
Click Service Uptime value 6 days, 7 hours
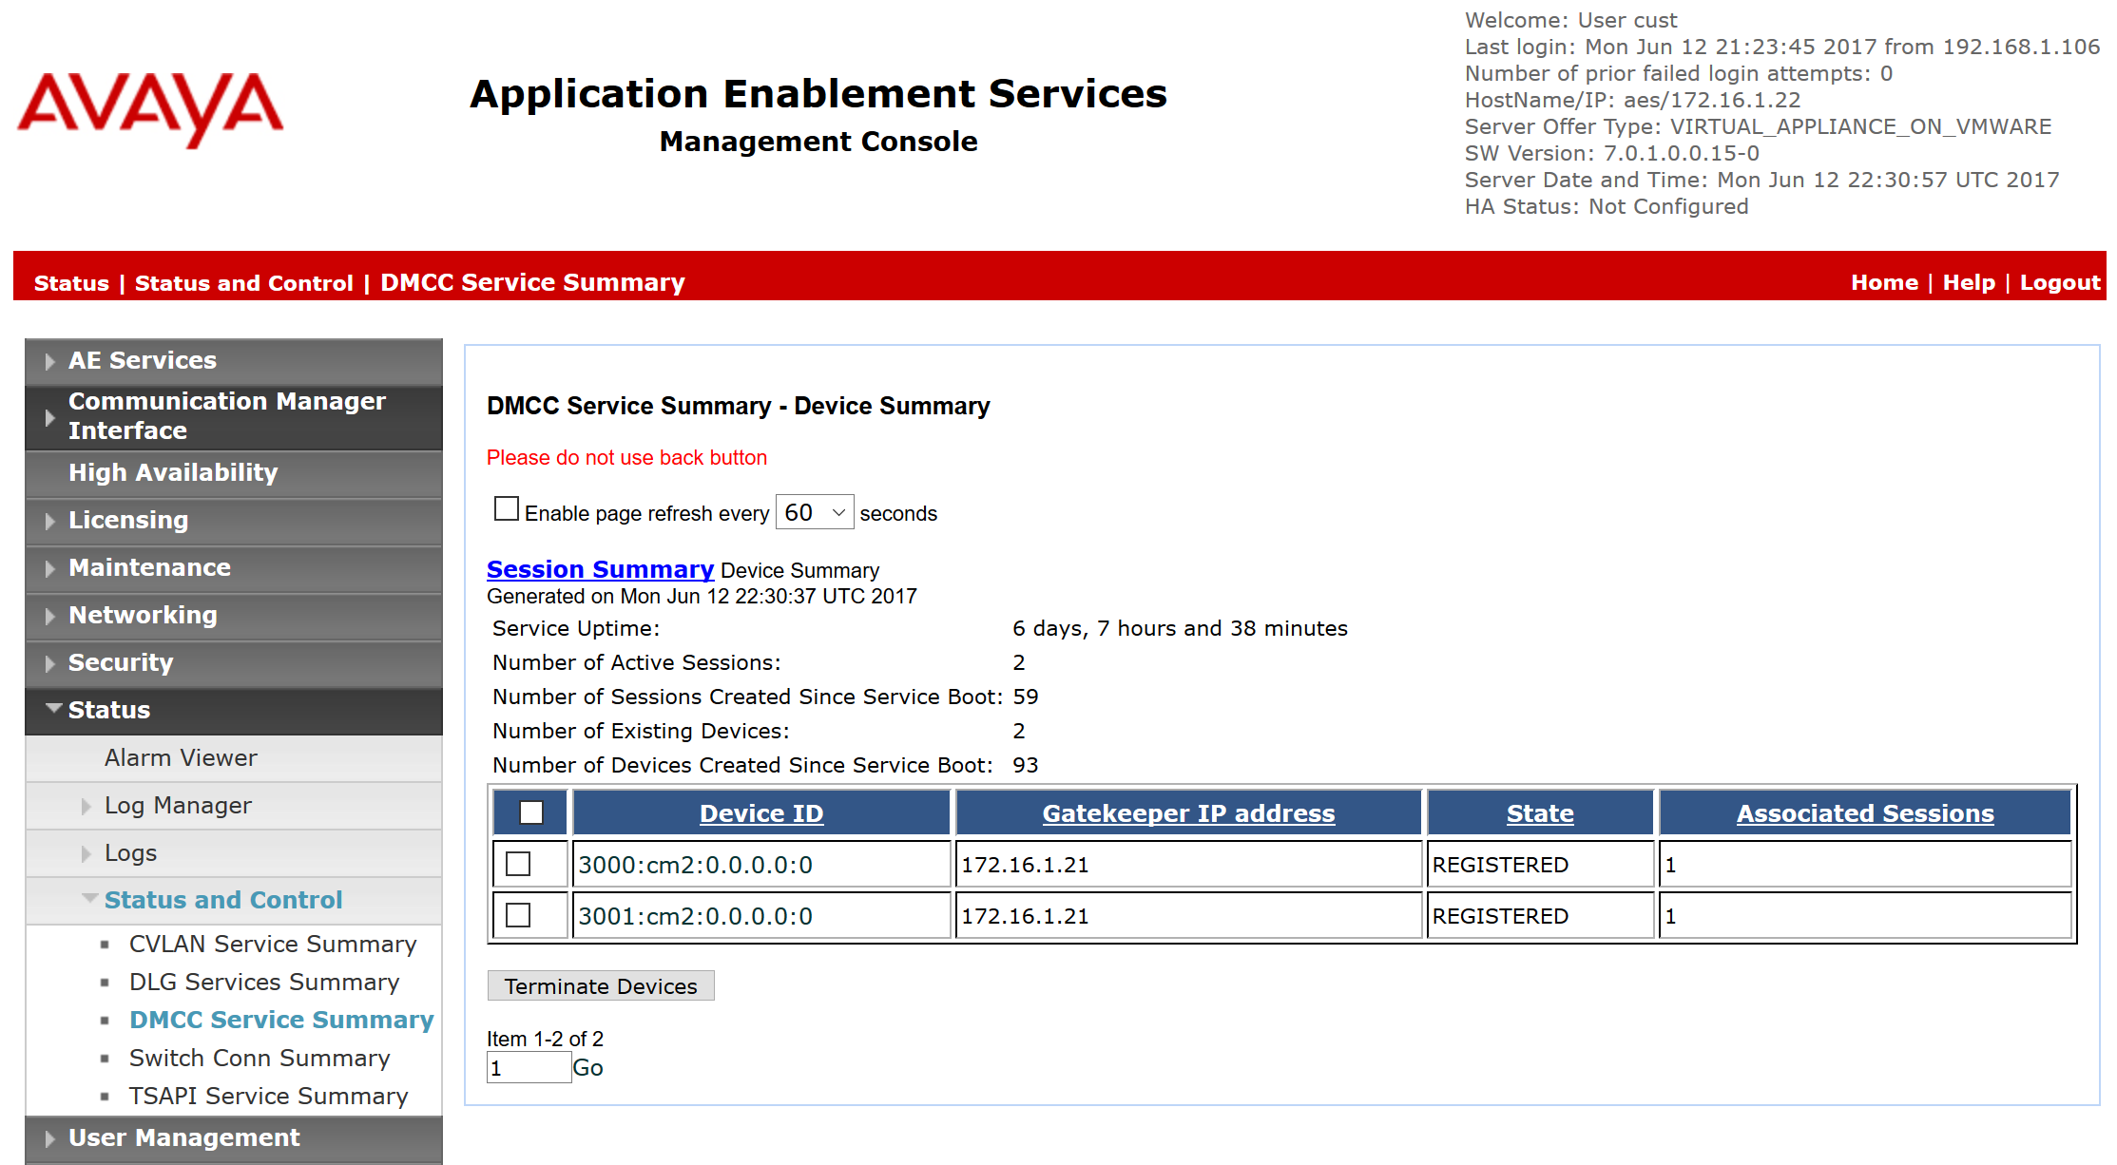pos(1180,629)
